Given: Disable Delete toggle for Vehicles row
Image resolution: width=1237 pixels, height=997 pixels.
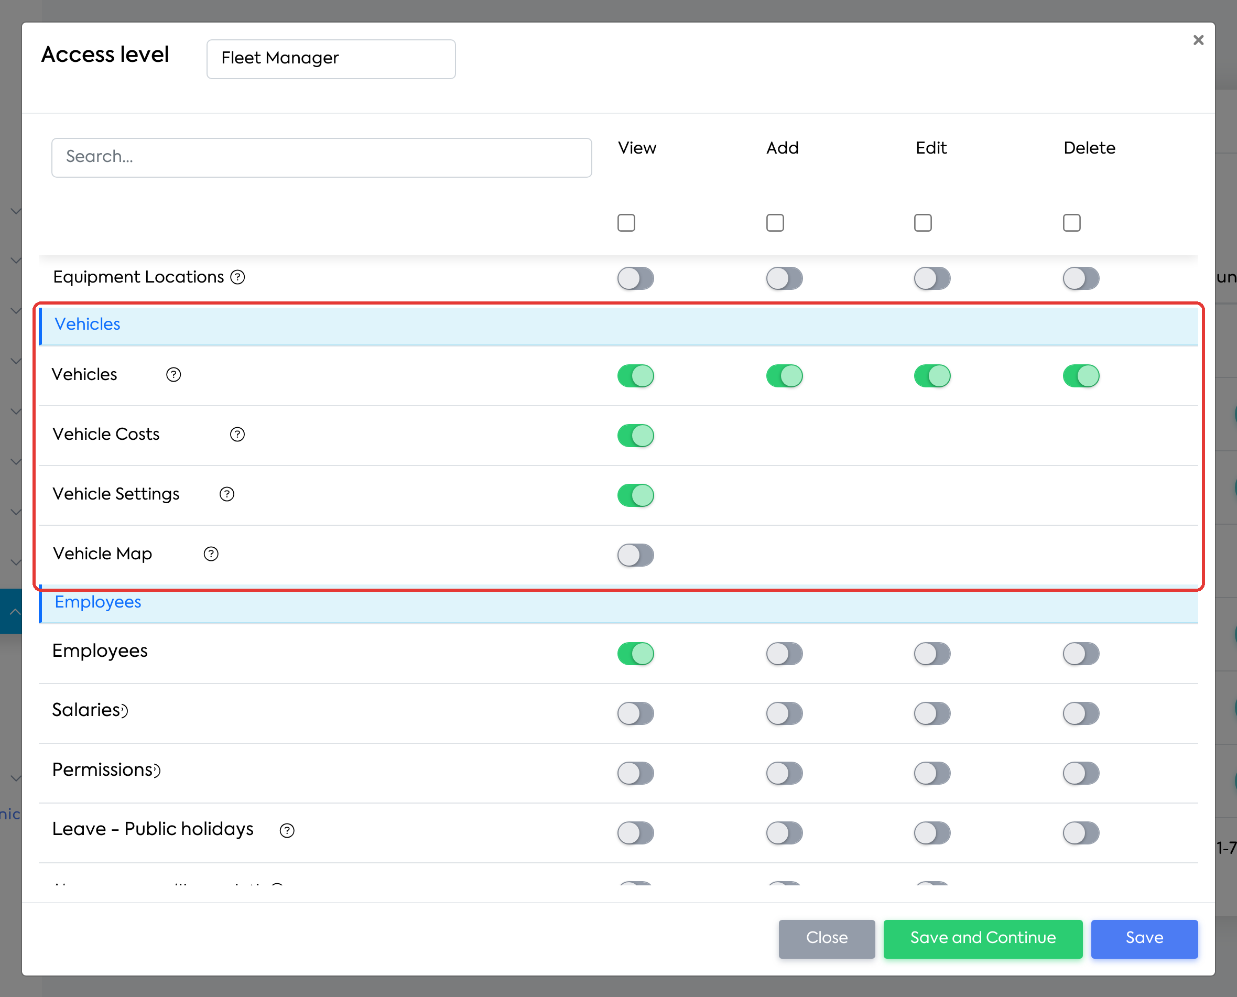Looking at the screenshot, I should [1081, 376].
